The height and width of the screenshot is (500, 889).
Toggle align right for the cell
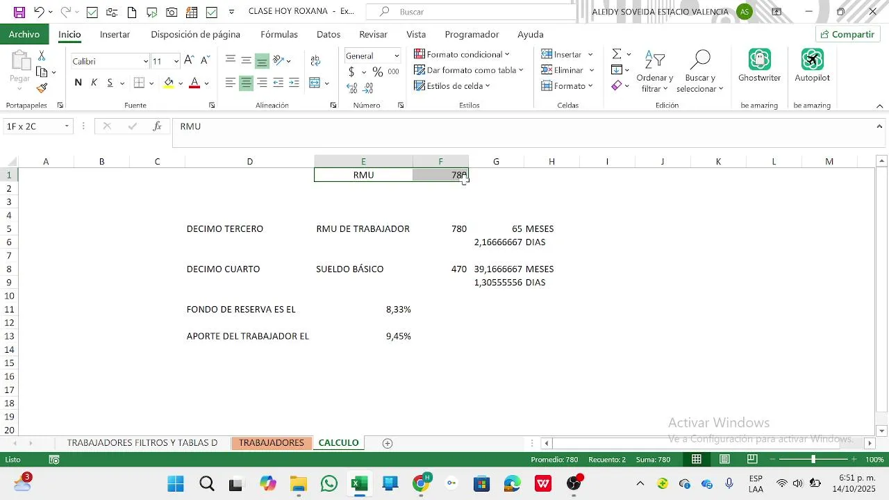pyautogui.click(x=262, y=83)
